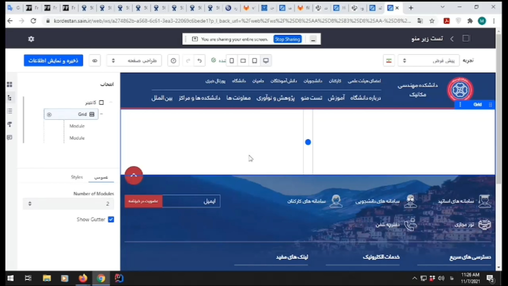Select the first Module tree item
Image resolution: width=508 pixels, height=286 pixels.
click(77, 126)
